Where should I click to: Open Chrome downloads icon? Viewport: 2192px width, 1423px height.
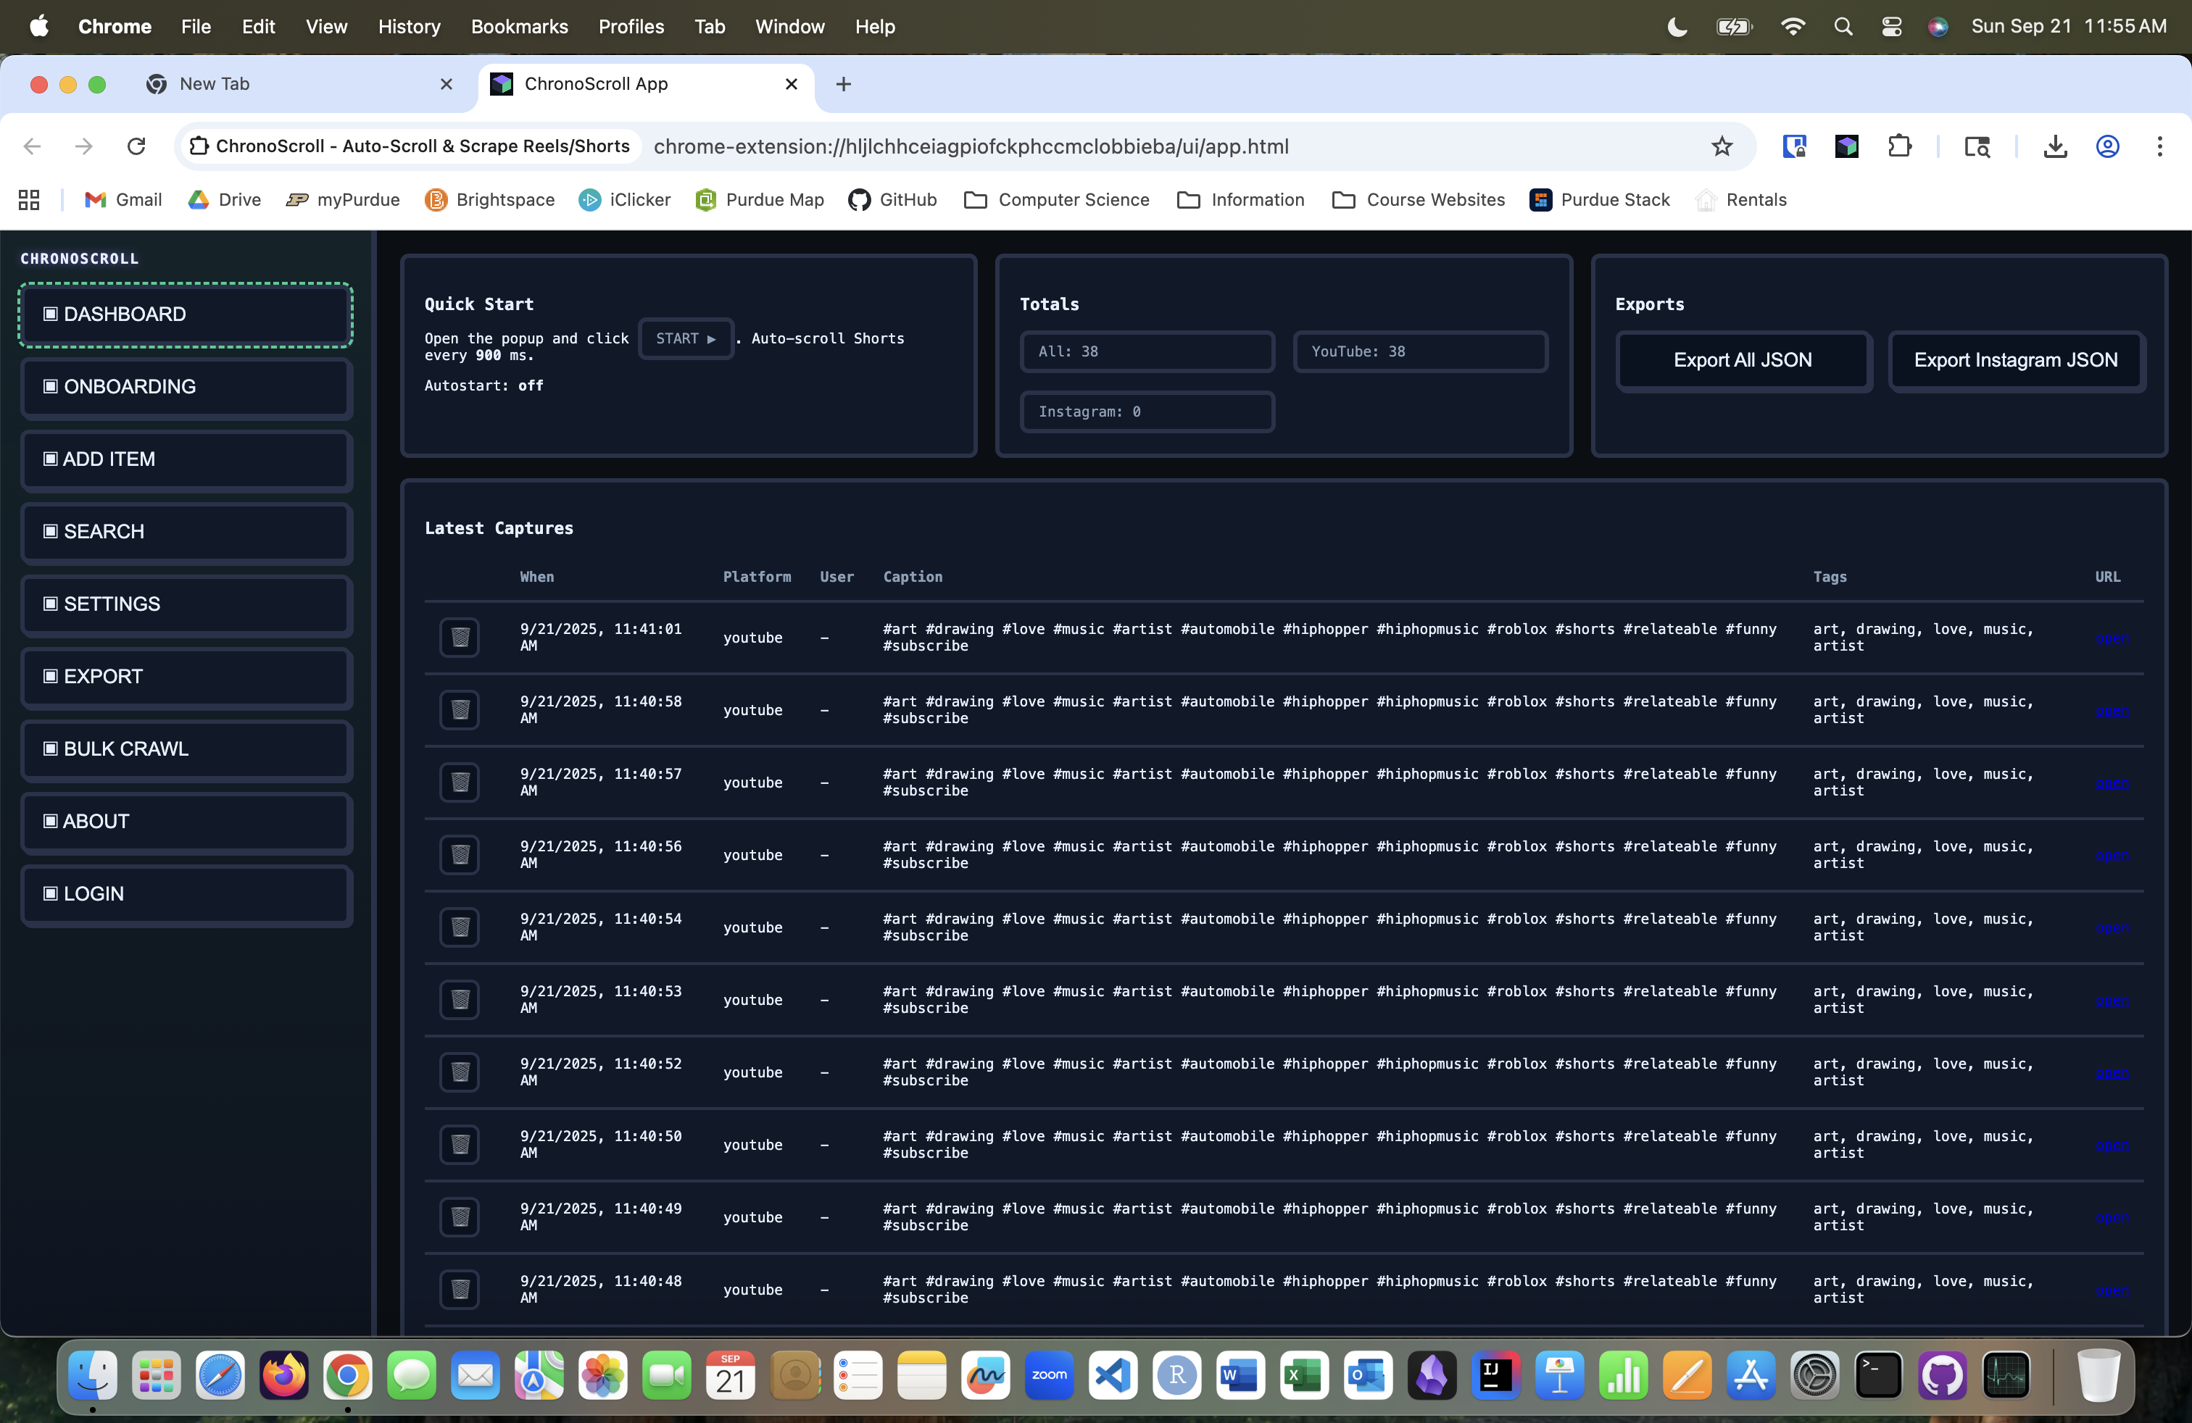pyautogui.click(x=2055, y=146)
